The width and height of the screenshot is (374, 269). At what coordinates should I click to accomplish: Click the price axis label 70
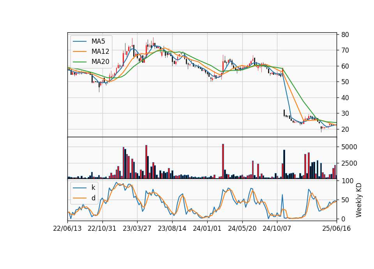(345, 50)
